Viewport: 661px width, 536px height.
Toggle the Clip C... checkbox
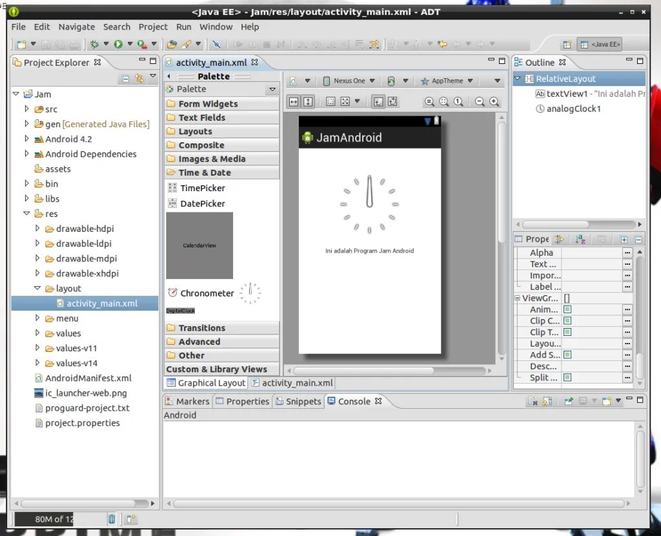[567, 321]
